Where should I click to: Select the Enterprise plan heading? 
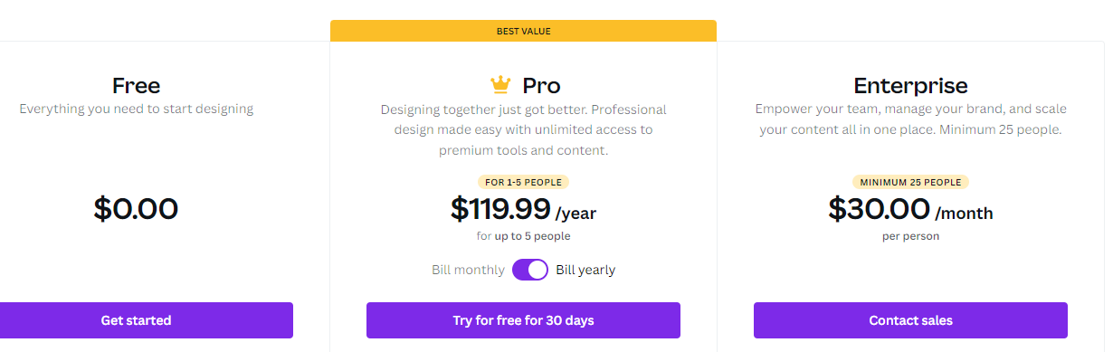[910, 86]
